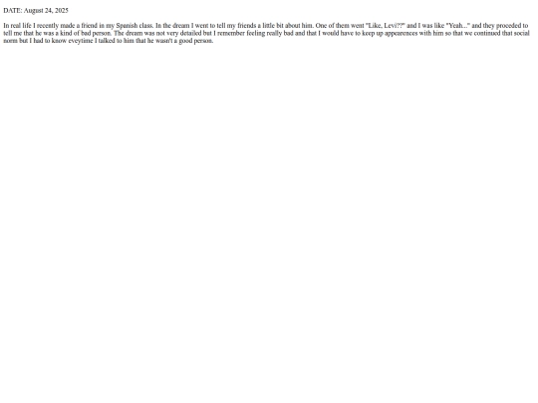Click the date text "August 24, 2025"

pos(46,10)
